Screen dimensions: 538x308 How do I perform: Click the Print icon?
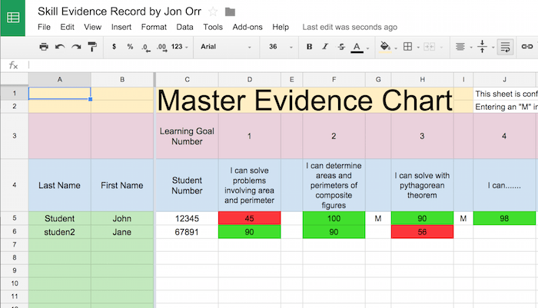(x=44, y=47)
